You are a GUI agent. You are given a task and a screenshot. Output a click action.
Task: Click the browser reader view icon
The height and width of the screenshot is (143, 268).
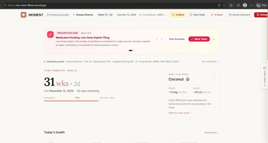(x=219, y=5)
